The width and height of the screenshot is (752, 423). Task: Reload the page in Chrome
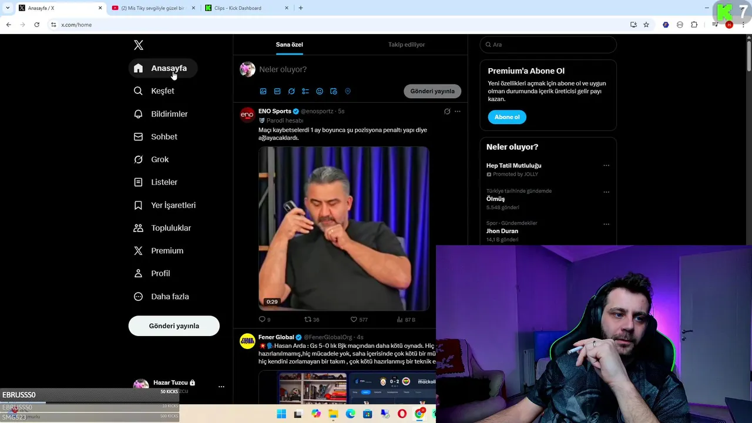tap(36, 25)
